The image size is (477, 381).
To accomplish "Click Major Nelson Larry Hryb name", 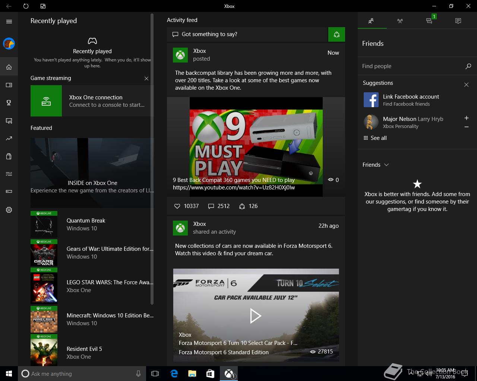I will click(x=413, y=119).
